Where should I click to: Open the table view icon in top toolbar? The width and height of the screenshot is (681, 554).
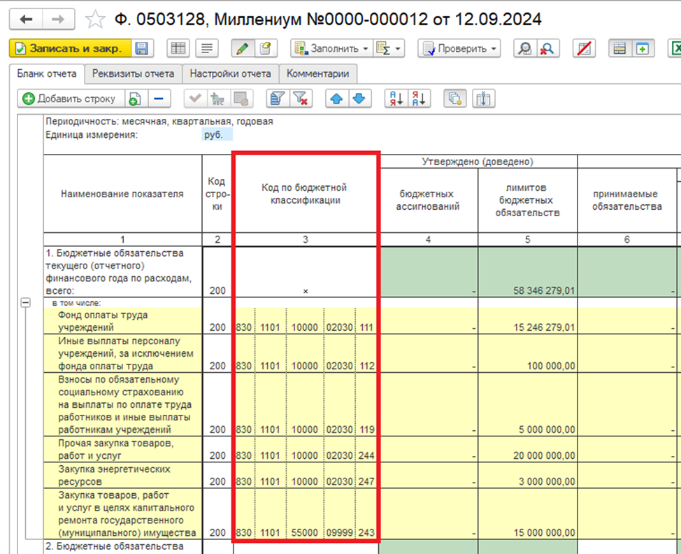(178, 48)
